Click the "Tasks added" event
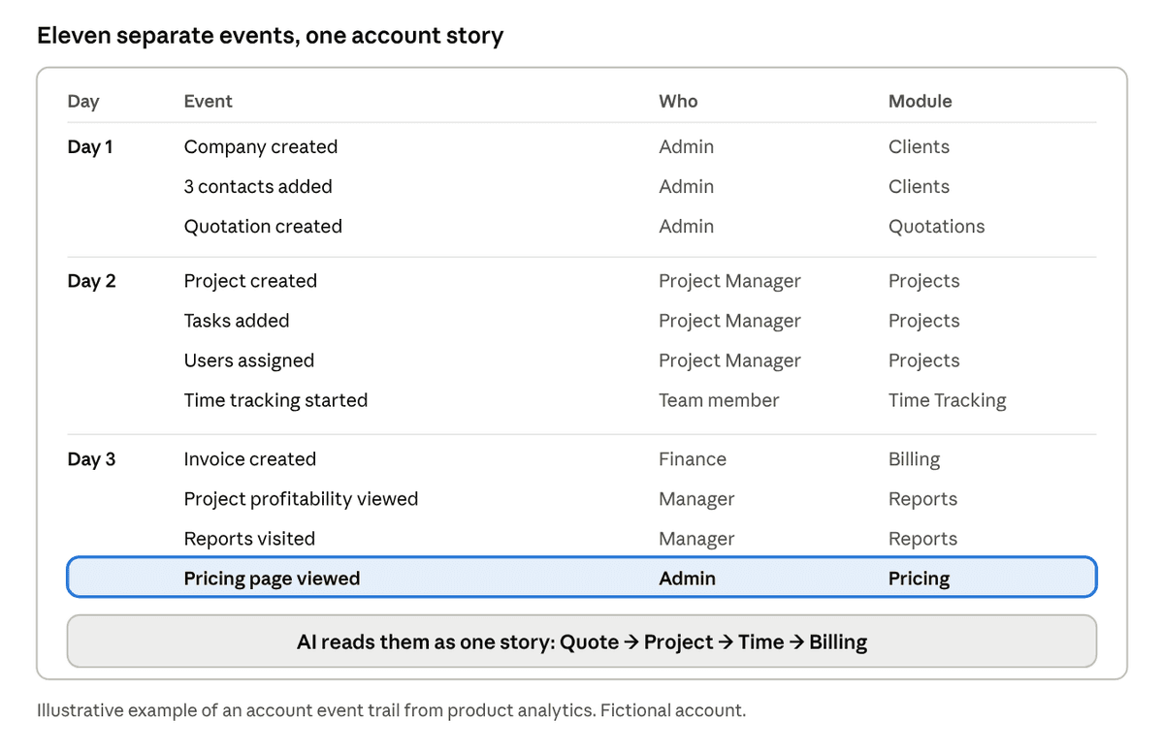The width and height of the screenshot is (1164, 751). click(237, 321)
